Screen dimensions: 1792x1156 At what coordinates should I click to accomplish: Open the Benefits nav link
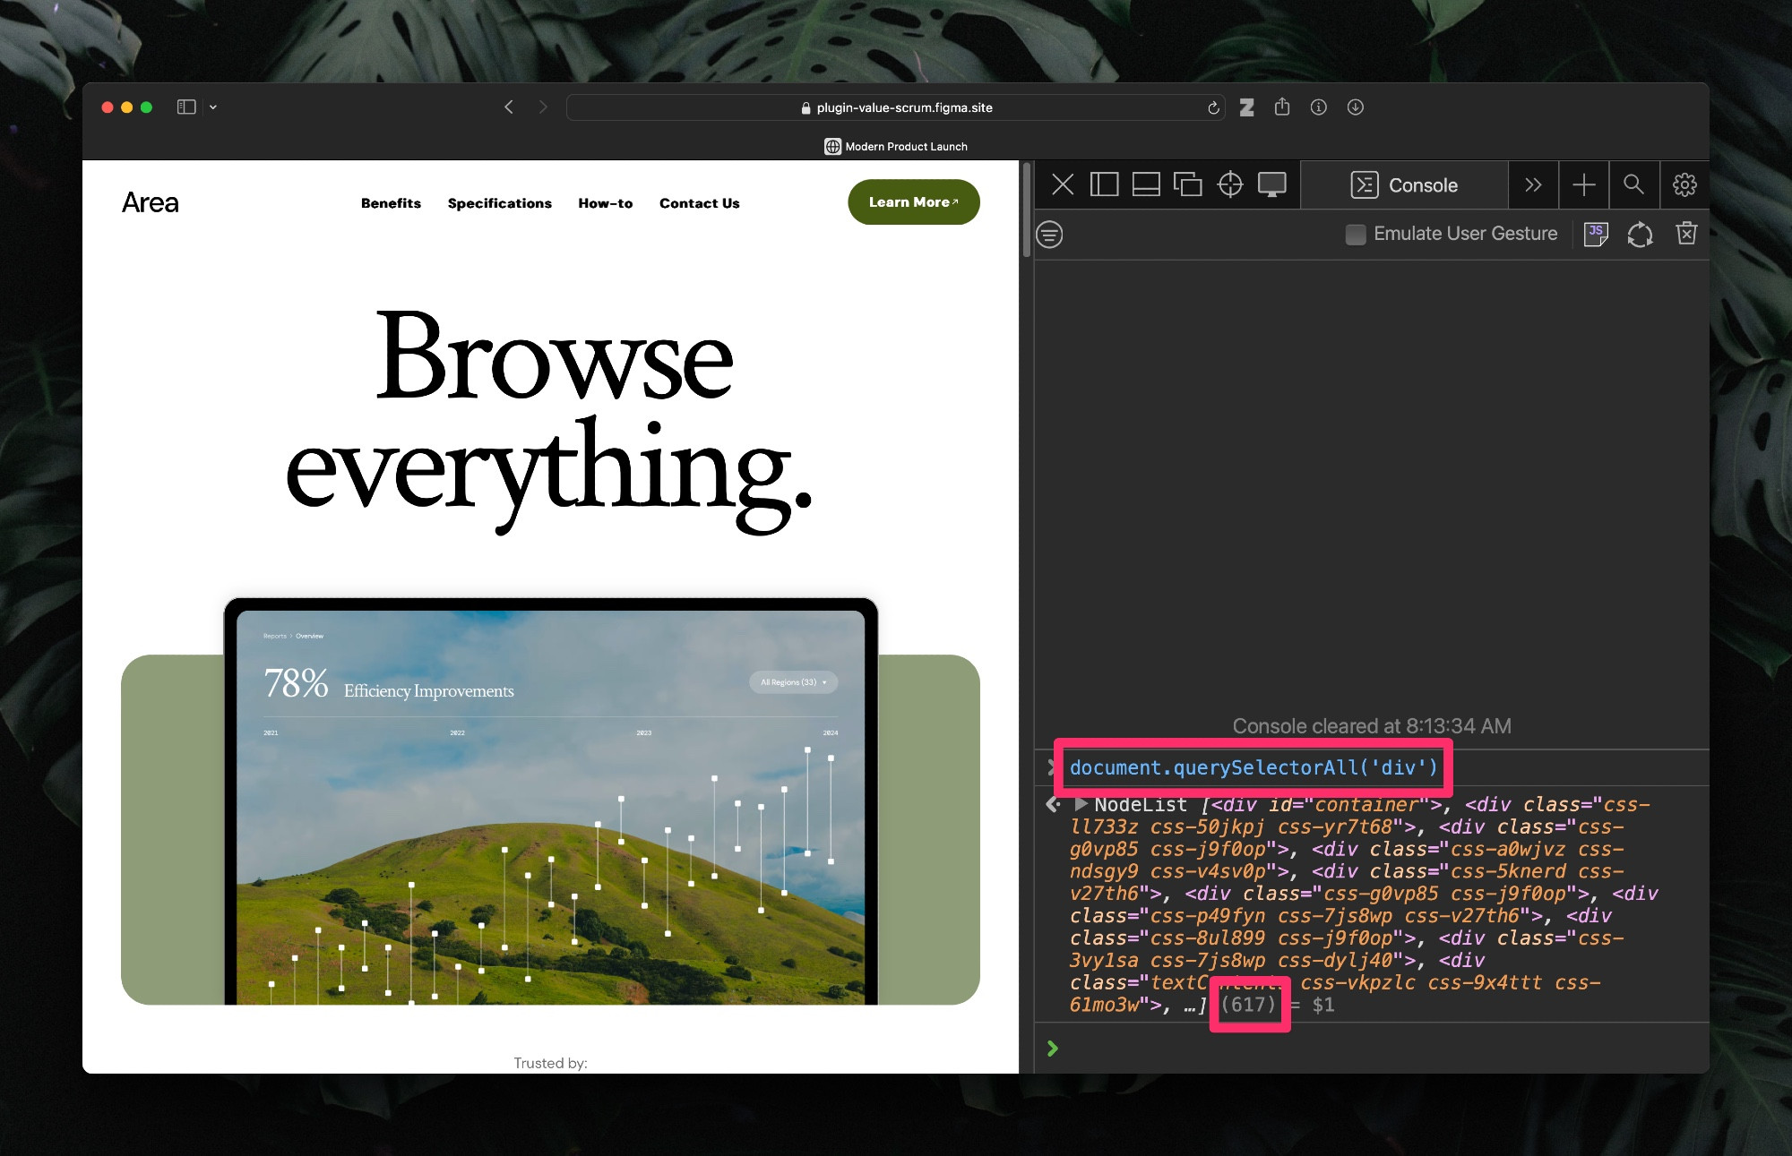[x=391, y=203]
